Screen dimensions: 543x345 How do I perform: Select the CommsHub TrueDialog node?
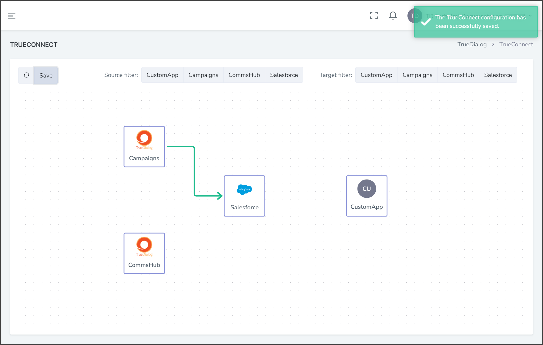144,253
